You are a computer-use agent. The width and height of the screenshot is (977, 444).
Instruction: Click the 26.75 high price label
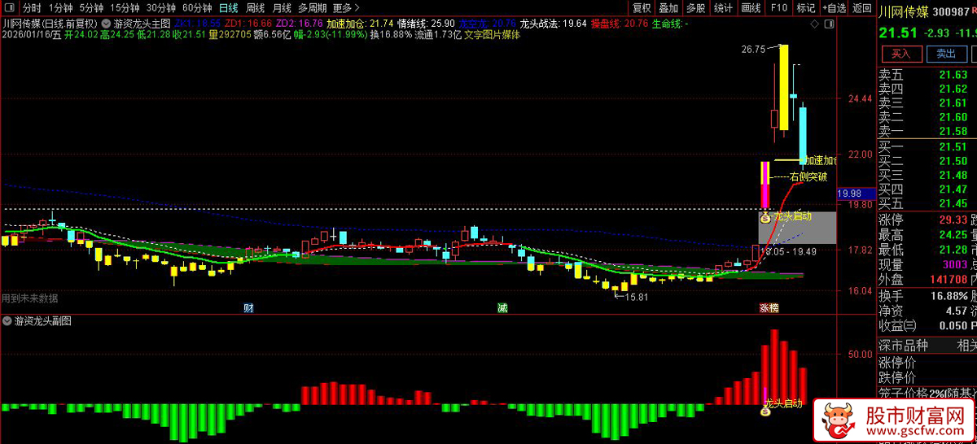pyautogui.click(x=753, y=50)
